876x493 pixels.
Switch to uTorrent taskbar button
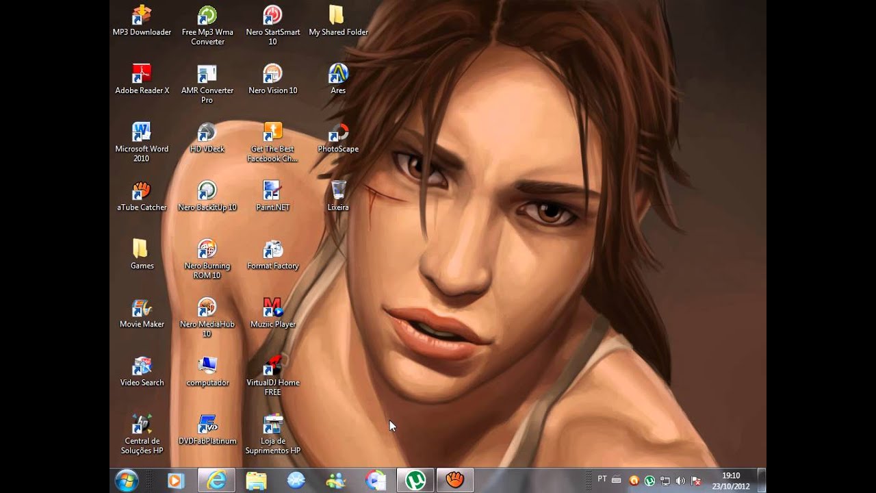415,481
